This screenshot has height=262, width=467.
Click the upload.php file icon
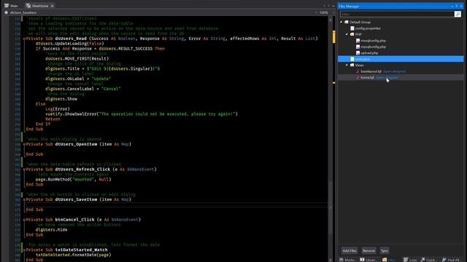pyautogui.click(x=358, y=53)
